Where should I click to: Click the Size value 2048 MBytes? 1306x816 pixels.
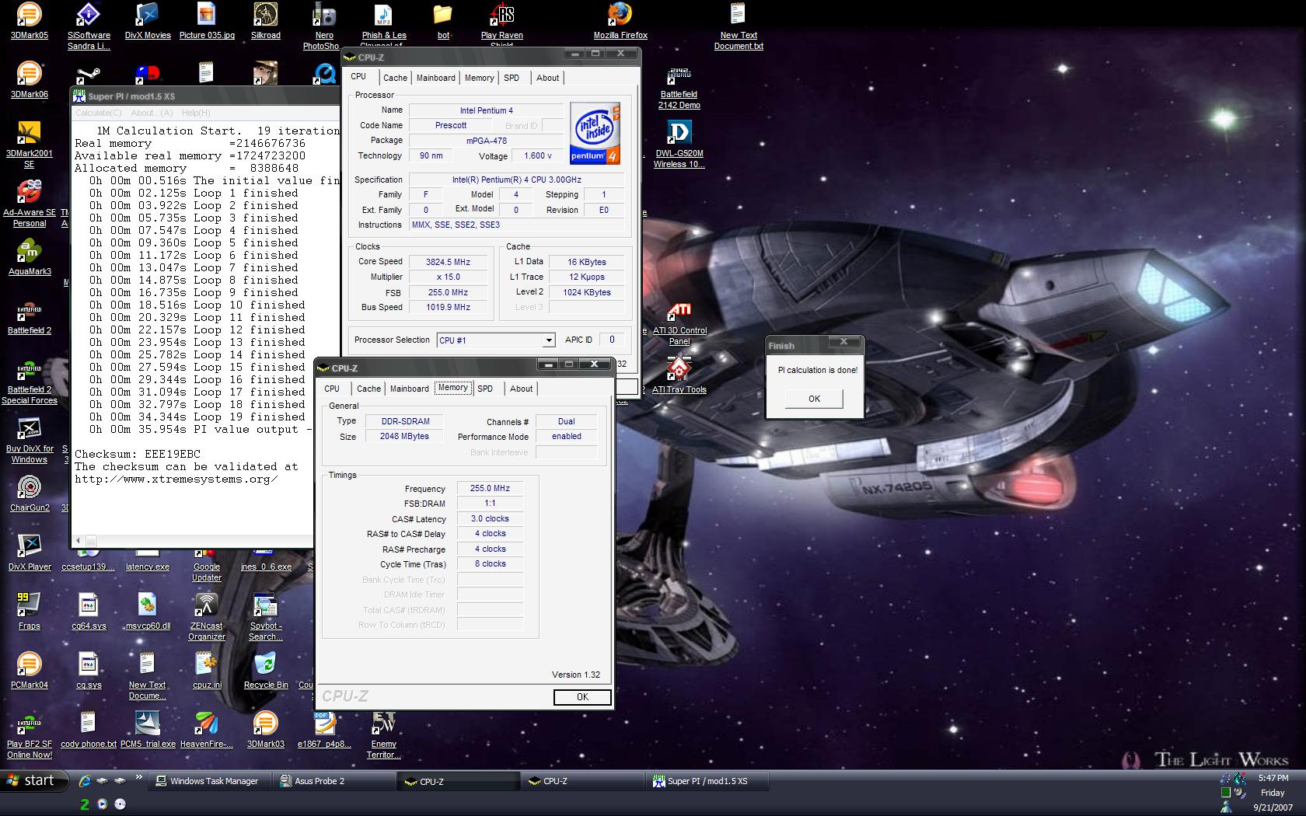pyautogui.click(x=404, y=436)
